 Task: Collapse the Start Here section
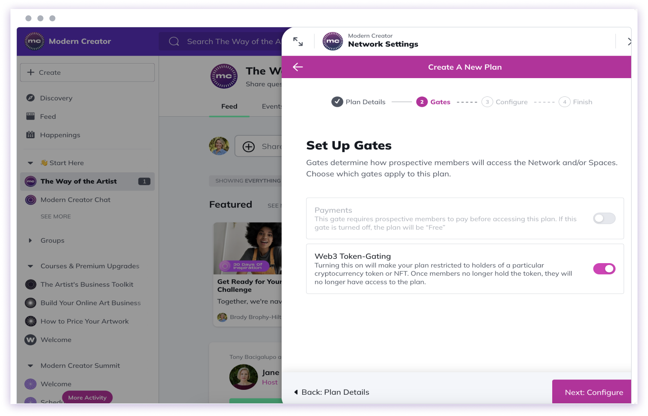point(31,163)
